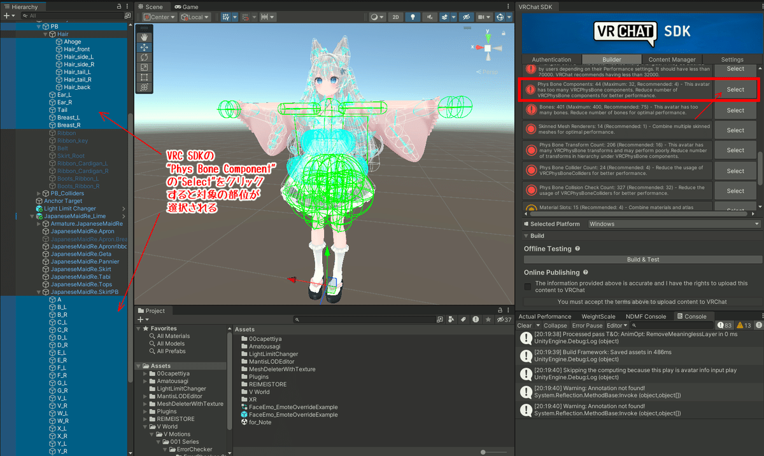Click Hierarchy create plus button

(8, 15)
